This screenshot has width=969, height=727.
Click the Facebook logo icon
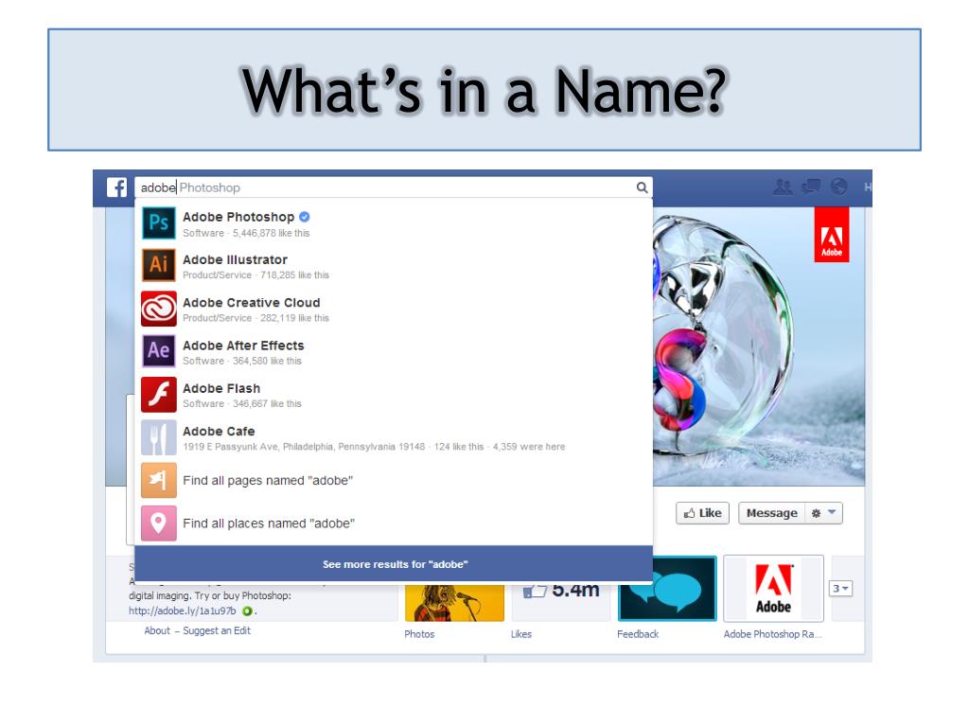pos(116,187)
